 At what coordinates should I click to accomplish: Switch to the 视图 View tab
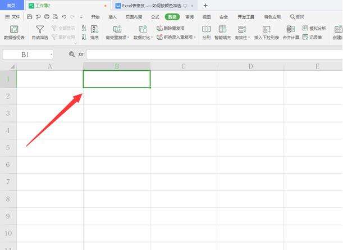(207, 17)
